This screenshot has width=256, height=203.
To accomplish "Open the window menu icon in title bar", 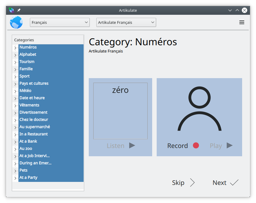I will pos(11,10).
